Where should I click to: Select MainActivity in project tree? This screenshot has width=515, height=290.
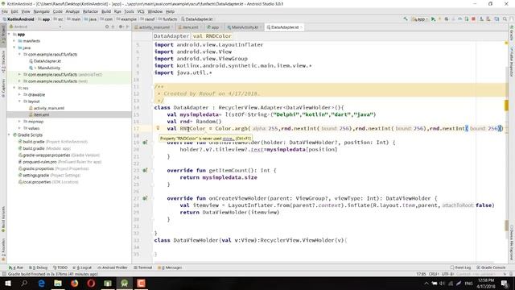(48, 68)
